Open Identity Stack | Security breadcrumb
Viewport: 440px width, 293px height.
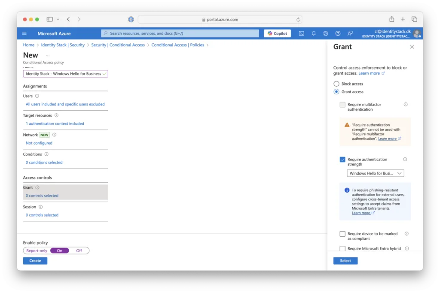coord(63,45)
